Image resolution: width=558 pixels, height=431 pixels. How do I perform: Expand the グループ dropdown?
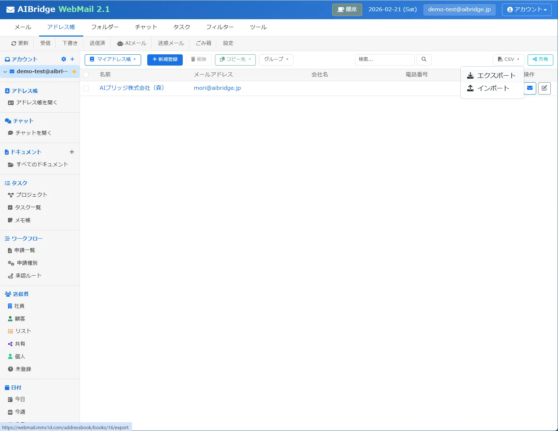pos(276,59)
